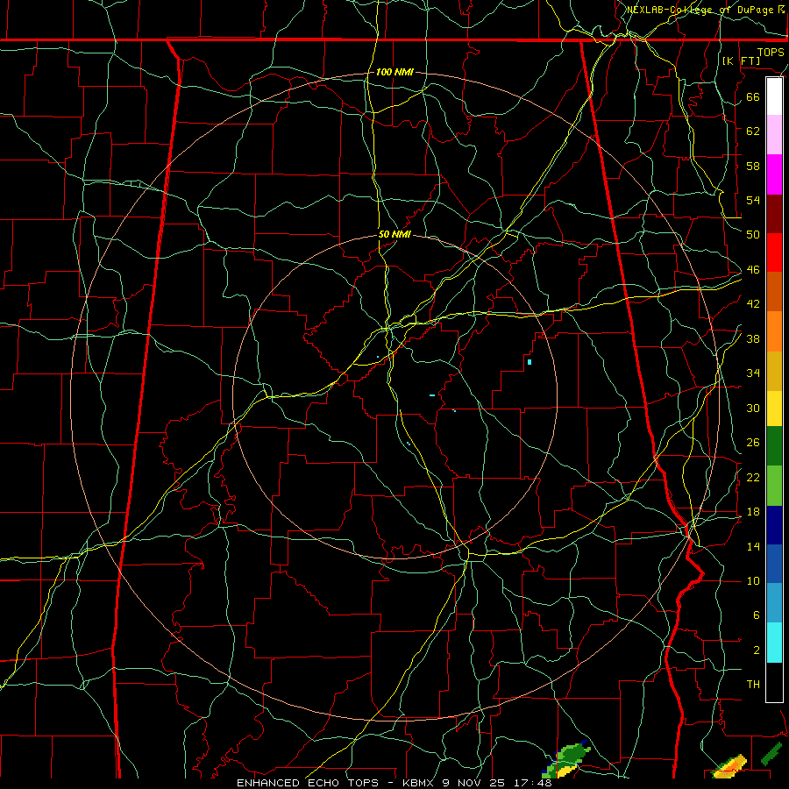The image size is (789, 789).
Task: Click the cyan 2 kft legend swatch
Action: click(774, 643)
